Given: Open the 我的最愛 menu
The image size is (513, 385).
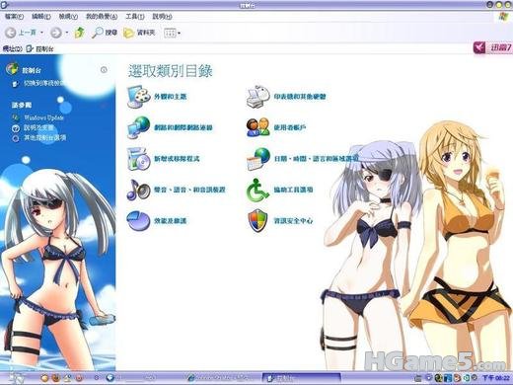Looking at the screenshot, I should point(102,16).
